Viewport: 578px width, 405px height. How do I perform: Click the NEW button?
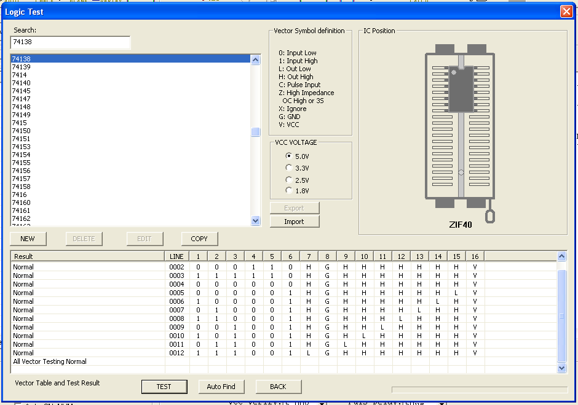[28, 239]
